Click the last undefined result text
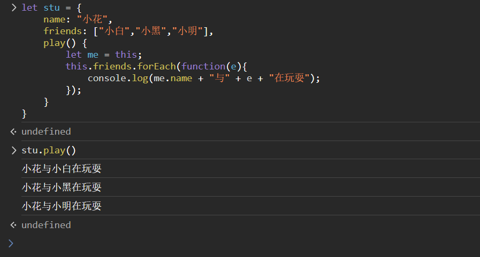 click(x=46, y=225)
